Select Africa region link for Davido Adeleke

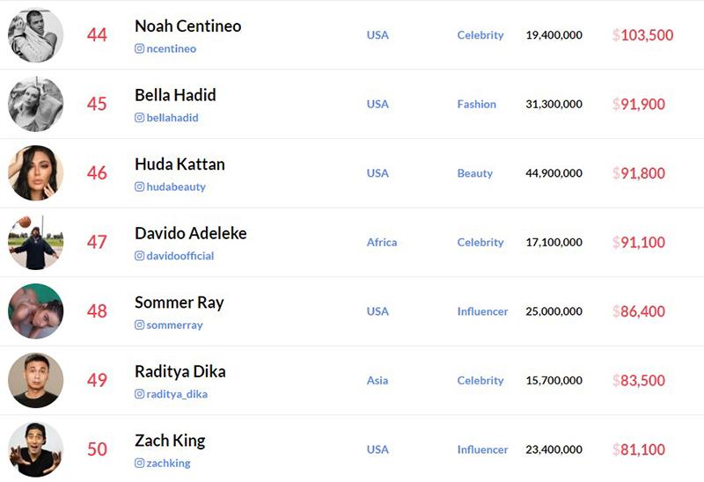tap(382, 243)
